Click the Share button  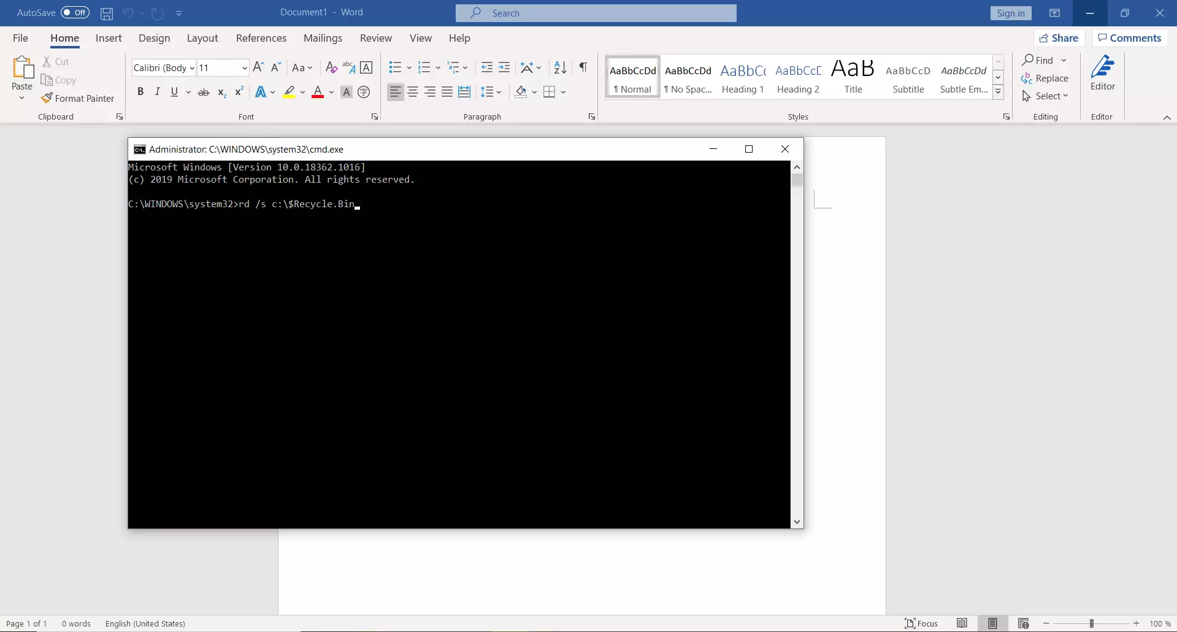tap(1059, 38)
